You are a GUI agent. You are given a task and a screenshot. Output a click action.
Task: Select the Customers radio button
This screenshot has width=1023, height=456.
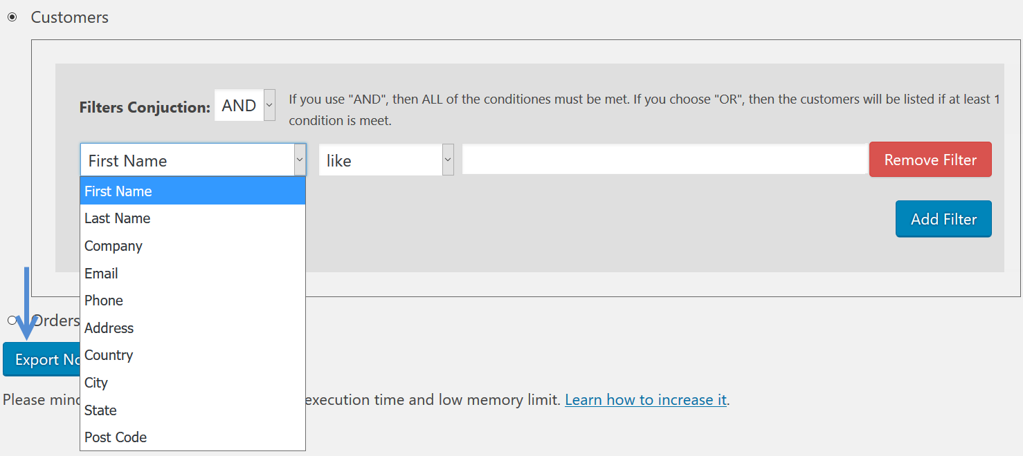coord(12,17)
